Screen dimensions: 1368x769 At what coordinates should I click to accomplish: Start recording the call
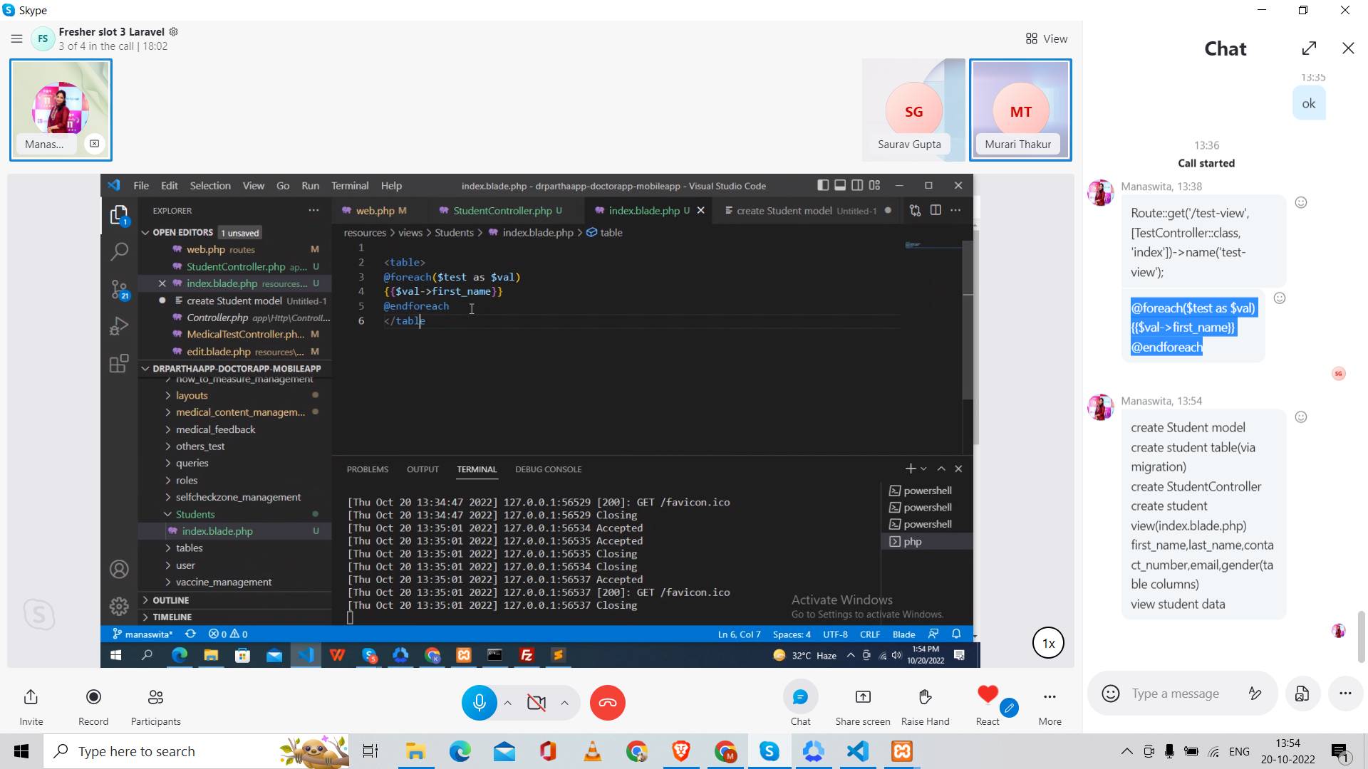[93, 703]
